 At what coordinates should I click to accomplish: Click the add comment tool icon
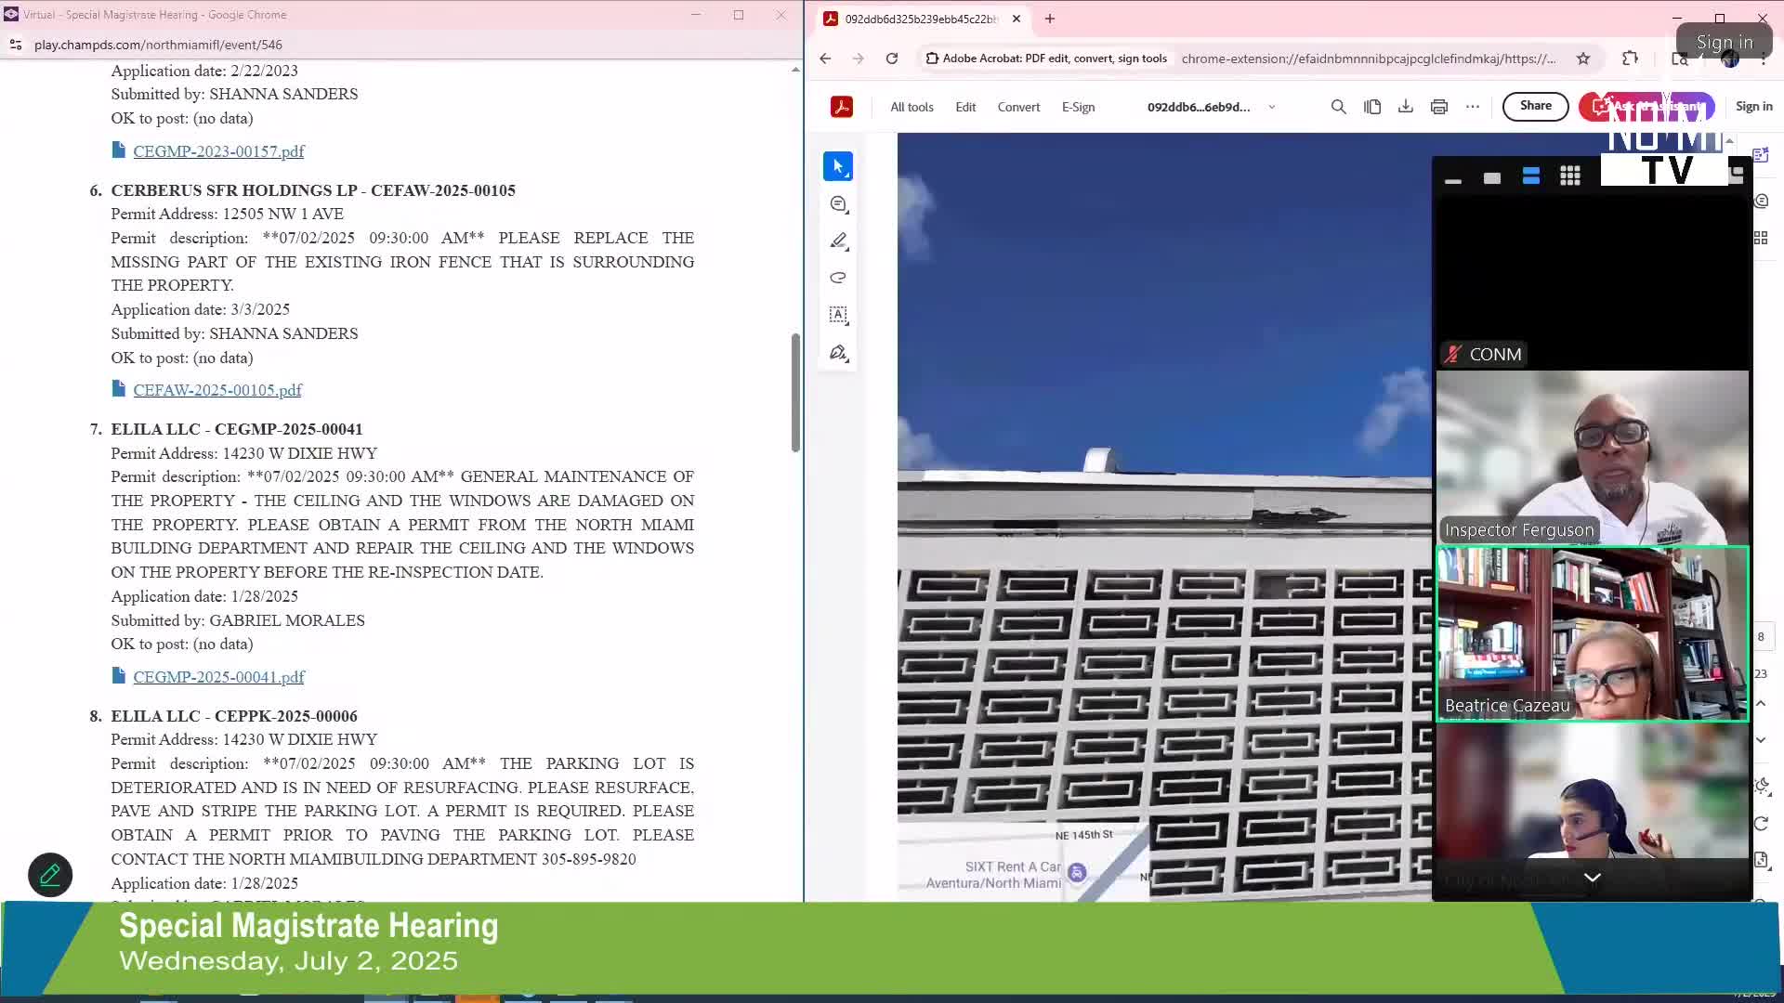point(838,204)
